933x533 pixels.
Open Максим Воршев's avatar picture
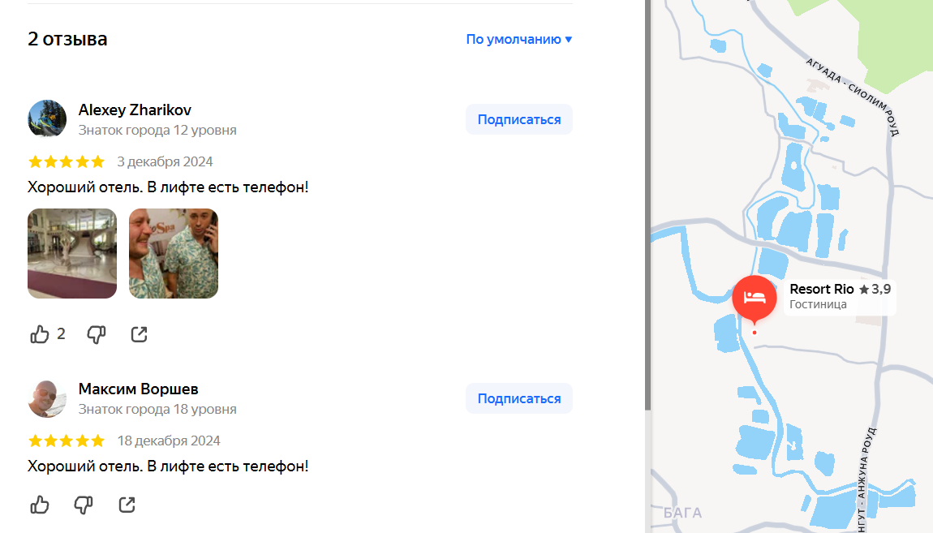point(47,398)
